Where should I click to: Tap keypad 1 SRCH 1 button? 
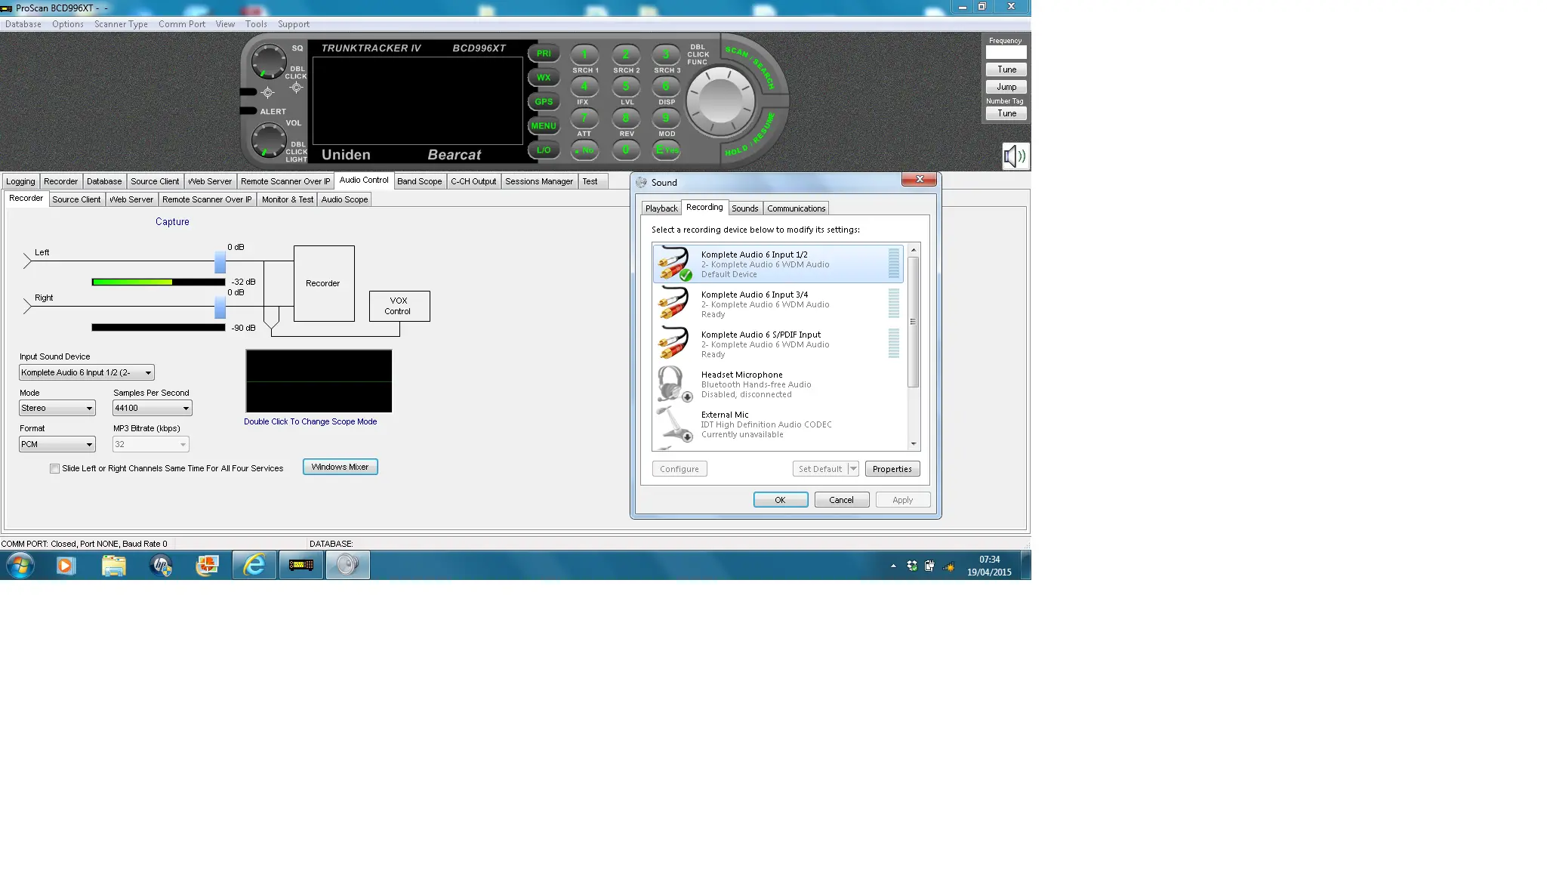[584, 55]
